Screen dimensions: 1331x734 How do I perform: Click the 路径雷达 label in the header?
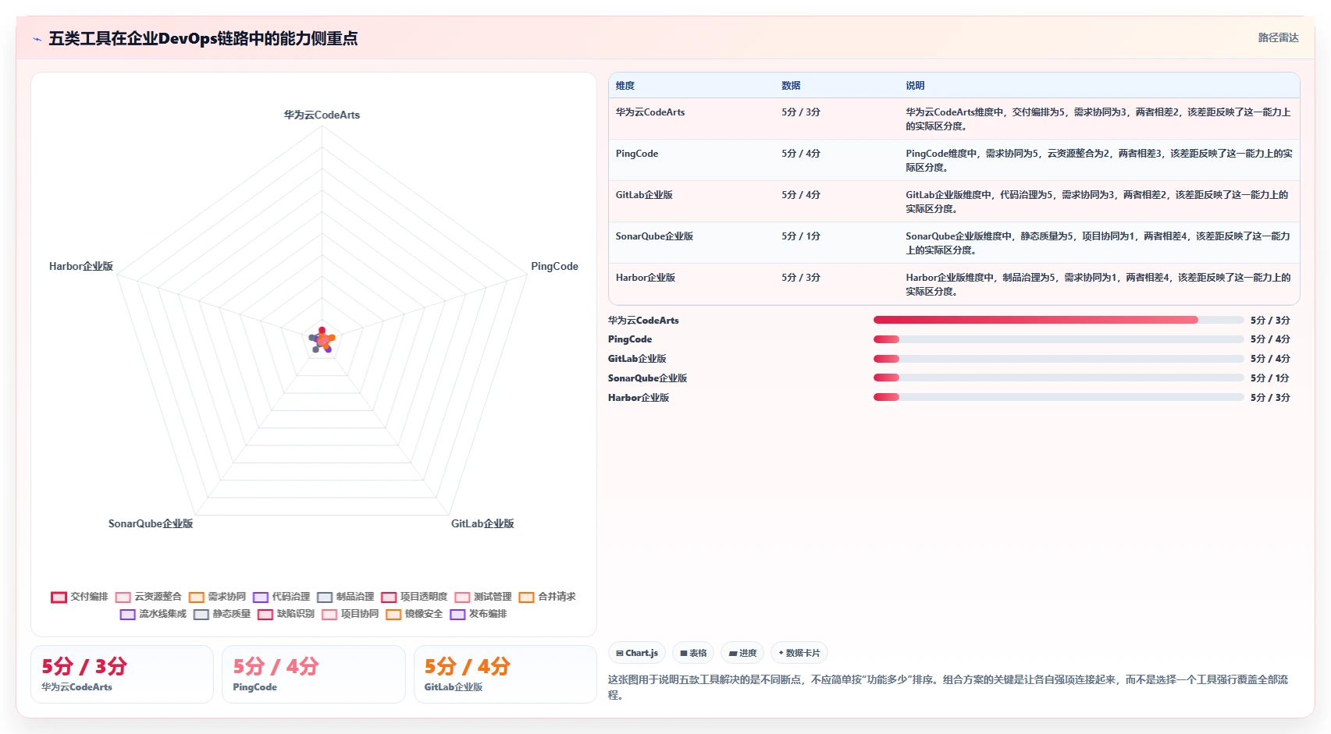(x=1278, y=37)
